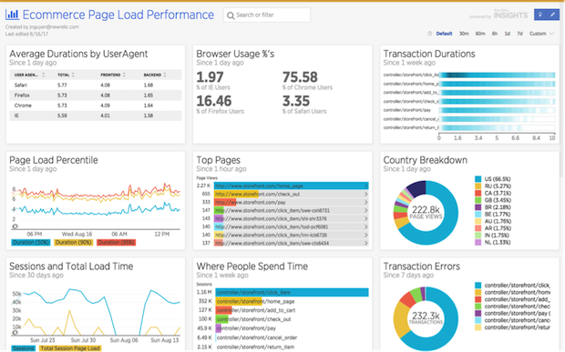The width and height of the screenshot is (565, 352).
Task: Open the Custom time range dropdown
Action: click(541, 34)
